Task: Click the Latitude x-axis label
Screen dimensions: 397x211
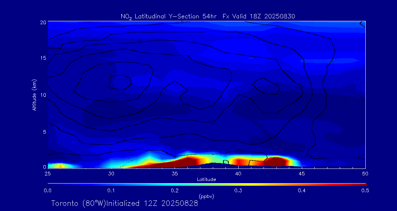Action: click(x=207, y=179)
